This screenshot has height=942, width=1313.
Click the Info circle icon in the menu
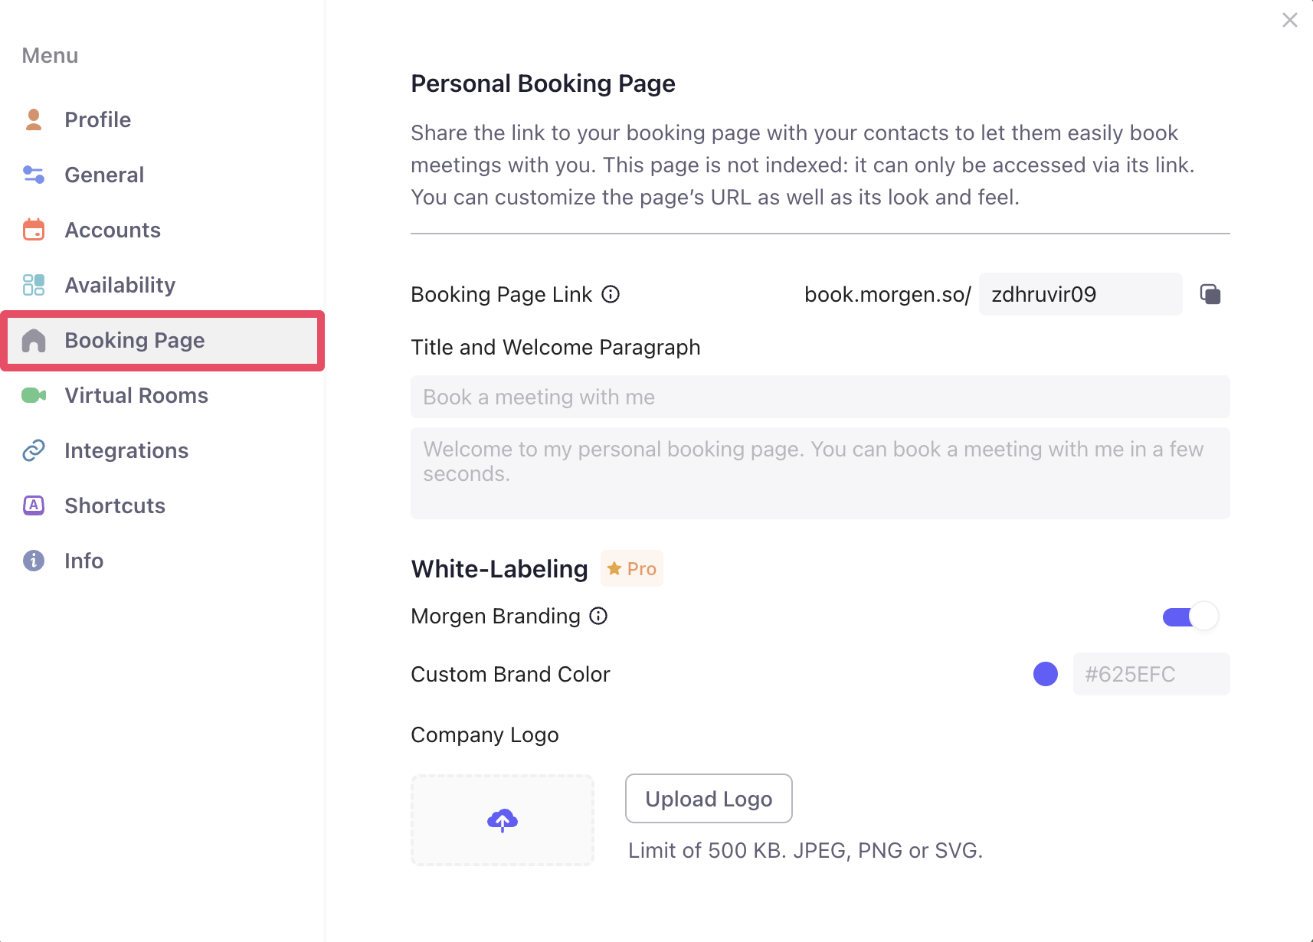point(34,561)
